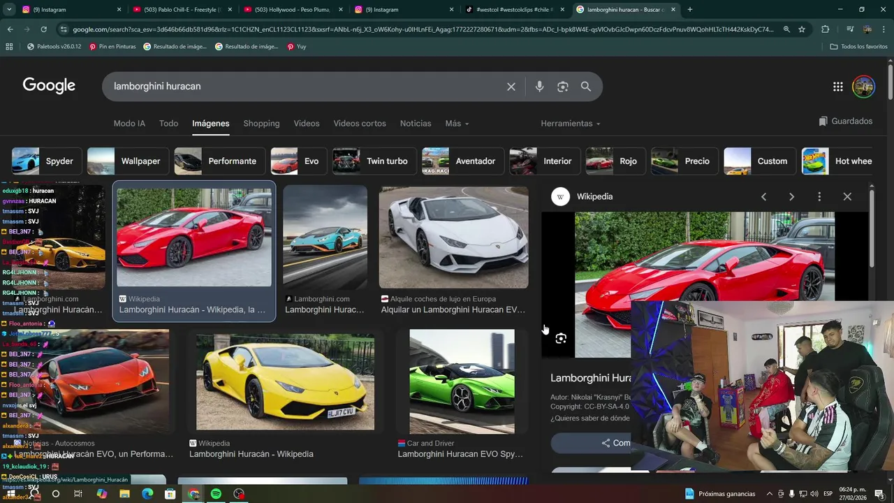Switch to Todo results tab
Screen dimensions: 894x503
pos(168,124)
